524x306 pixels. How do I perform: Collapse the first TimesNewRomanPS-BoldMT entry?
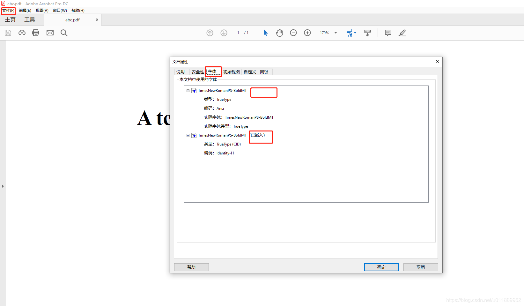pos(188,91)
